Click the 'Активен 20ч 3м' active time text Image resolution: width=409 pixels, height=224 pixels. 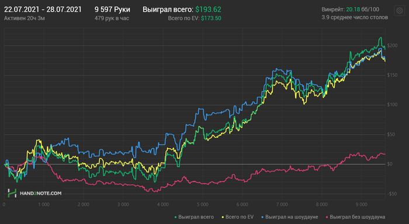click(25, 18)
